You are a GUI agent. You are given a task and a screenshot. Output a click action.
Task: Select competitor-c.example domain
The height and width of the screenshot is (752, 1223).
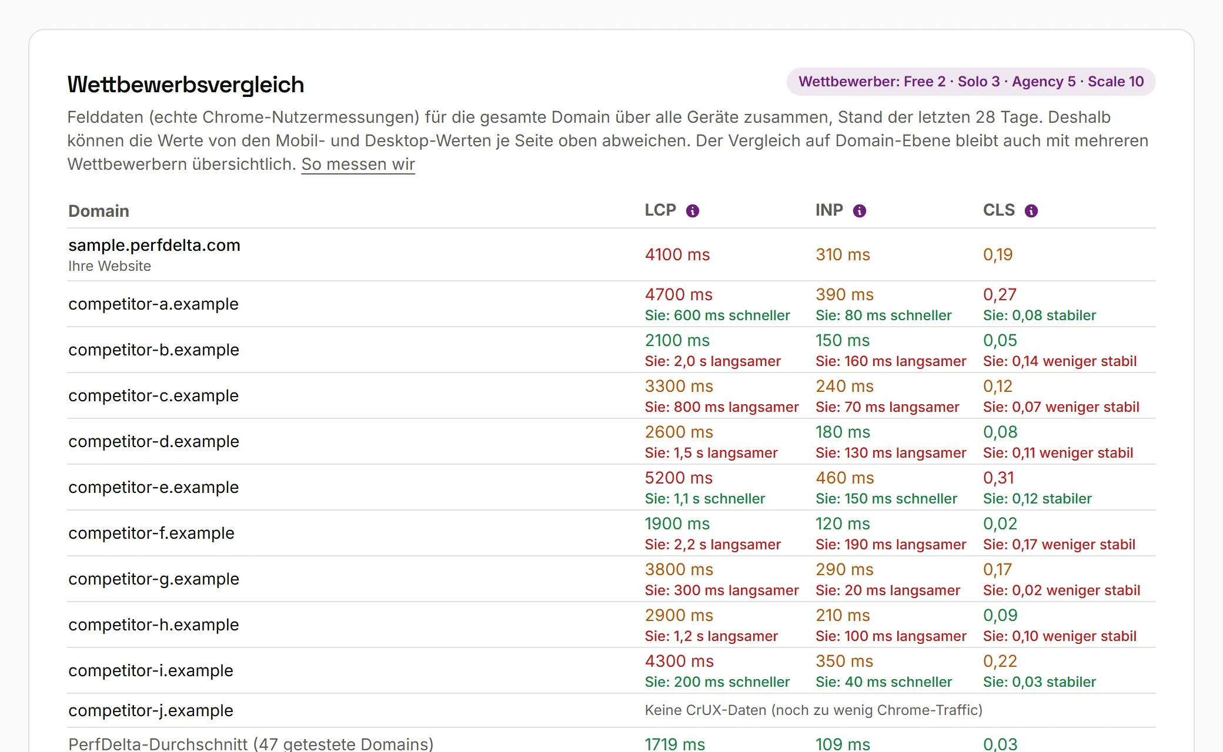point(153,395)
